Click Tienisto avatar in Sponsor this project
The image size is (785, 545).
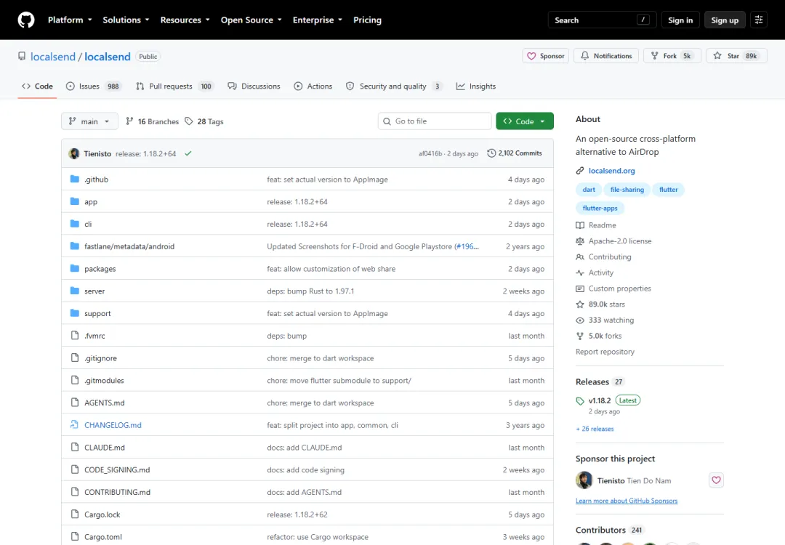(584, 480)
